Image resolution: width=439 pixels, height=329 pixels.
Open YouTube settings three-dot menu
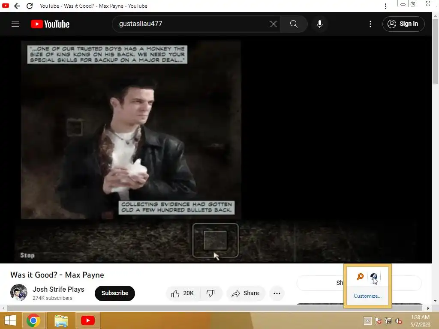(x=370, y=24)
